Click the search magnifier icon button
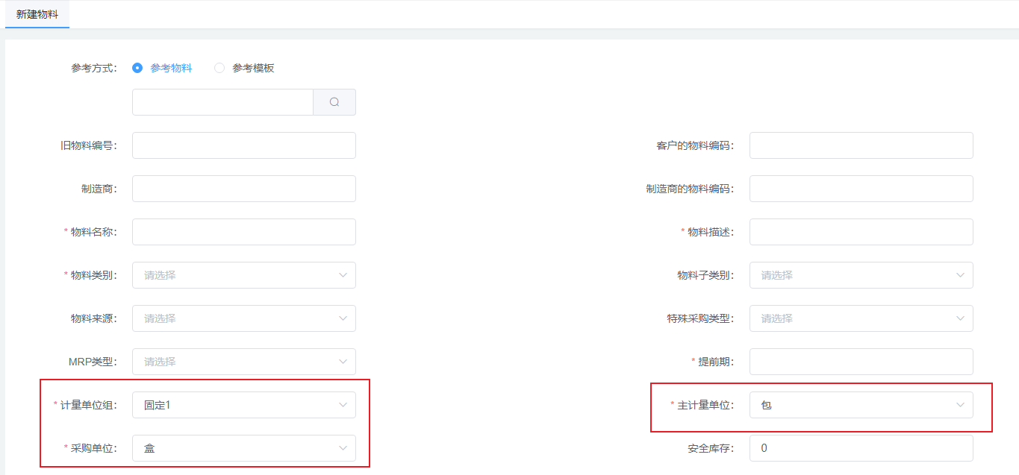Image resolution: width=1019 pixels, height=475 pixels. click(x=334, y=102)
